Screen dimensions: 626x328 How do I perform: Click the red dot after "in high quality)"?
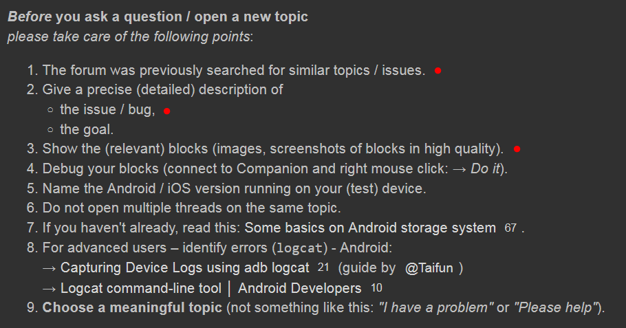pyautogui.click(x=517, y=149)
